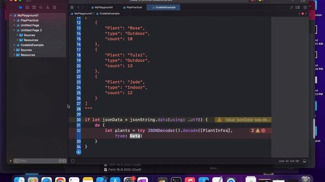Open the Symbol navigator icon

[x=34, y=8]
